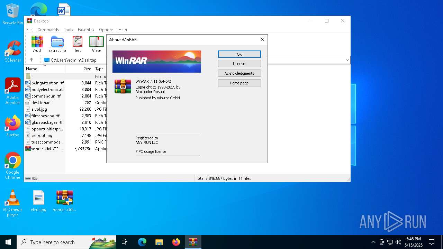Select the opportunitiespr... file row
The image size is (443, 249).
(x=45, y=129)
